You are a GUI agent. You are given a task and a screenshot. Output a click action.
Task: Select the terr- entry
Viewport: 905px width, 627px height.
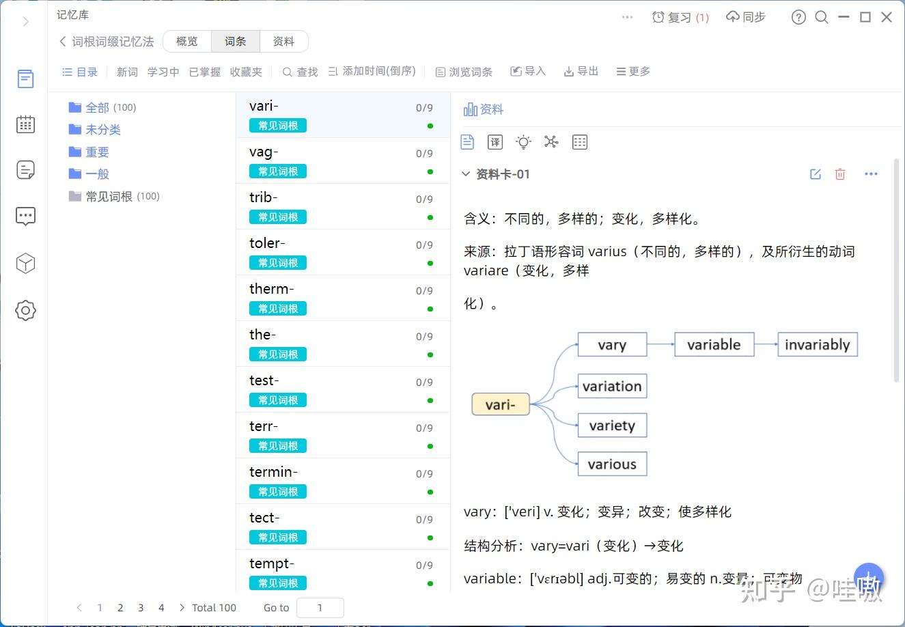tap(343, 435)
